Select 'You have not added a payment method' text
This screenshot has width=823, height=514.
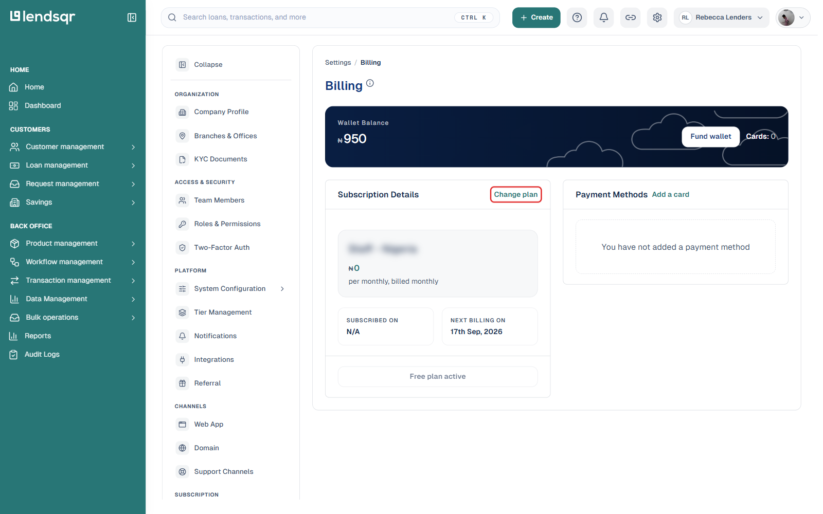coord(675,247)
